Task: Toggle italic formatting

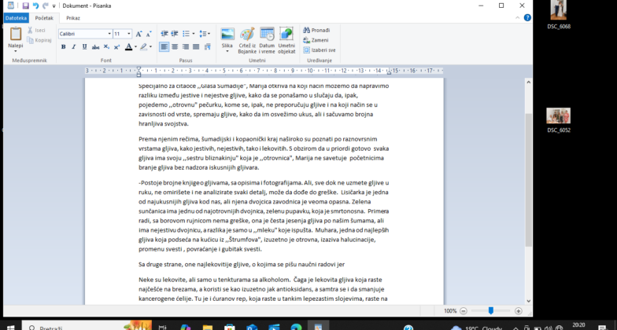Action: [x=74, y=47]
